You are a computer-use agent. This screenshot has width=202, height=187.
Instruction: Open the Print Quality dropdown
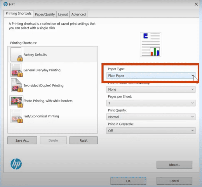(x=151, y=117)
